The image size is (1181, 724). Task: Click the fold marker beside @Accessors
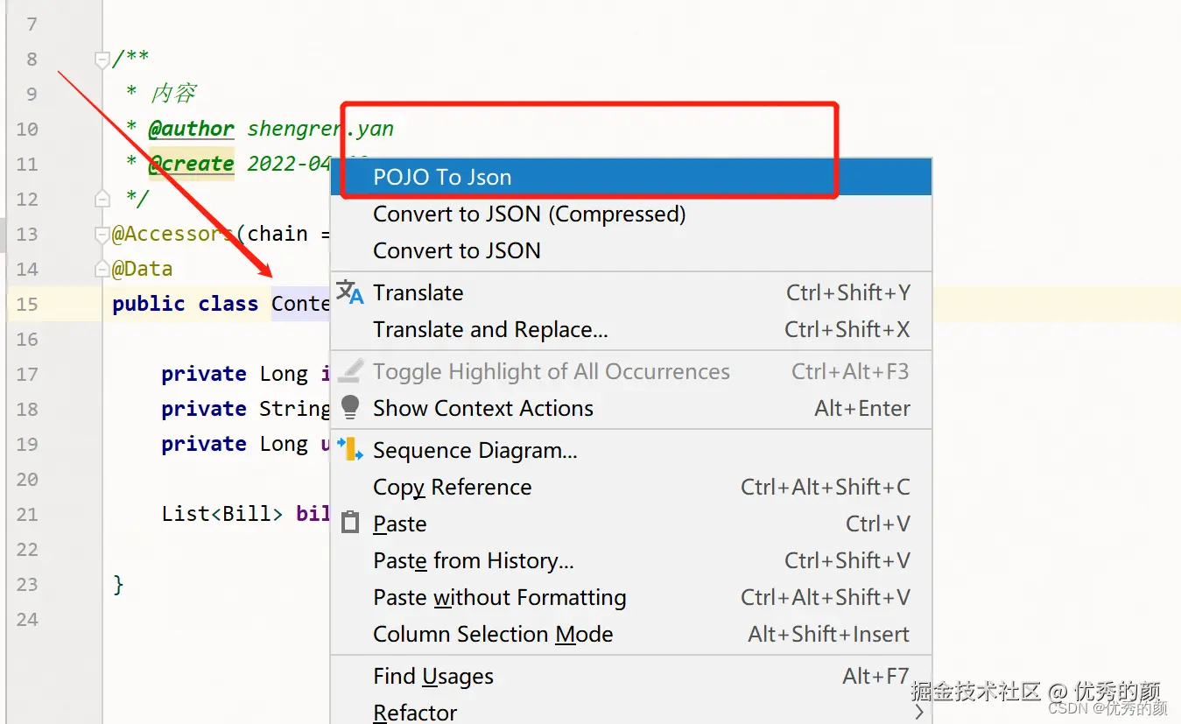coord(102,235)
